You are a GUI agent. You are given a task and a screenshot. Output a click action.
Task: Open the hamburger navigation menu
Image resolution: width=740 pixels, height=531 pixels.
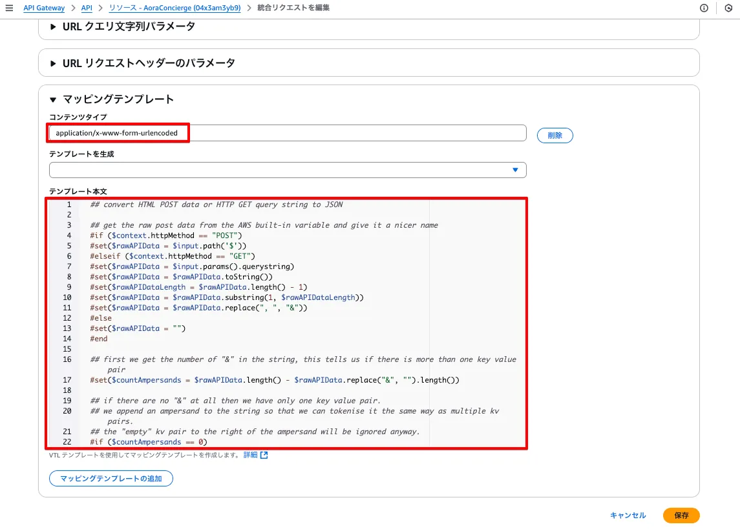[9, 8]
